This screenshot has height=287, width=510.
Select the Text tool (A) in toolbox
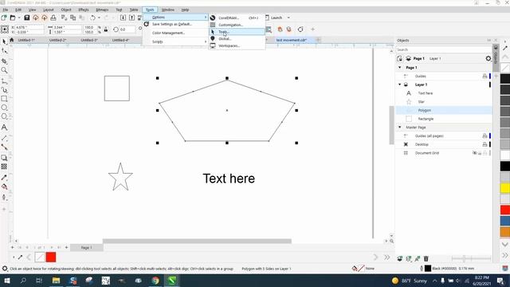tap(4, 128)
